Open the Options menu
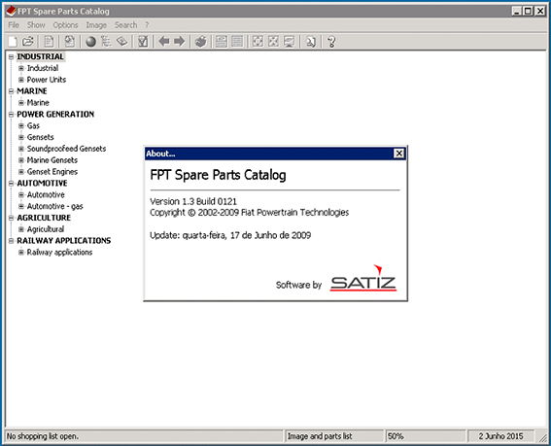 click(65, 25)
